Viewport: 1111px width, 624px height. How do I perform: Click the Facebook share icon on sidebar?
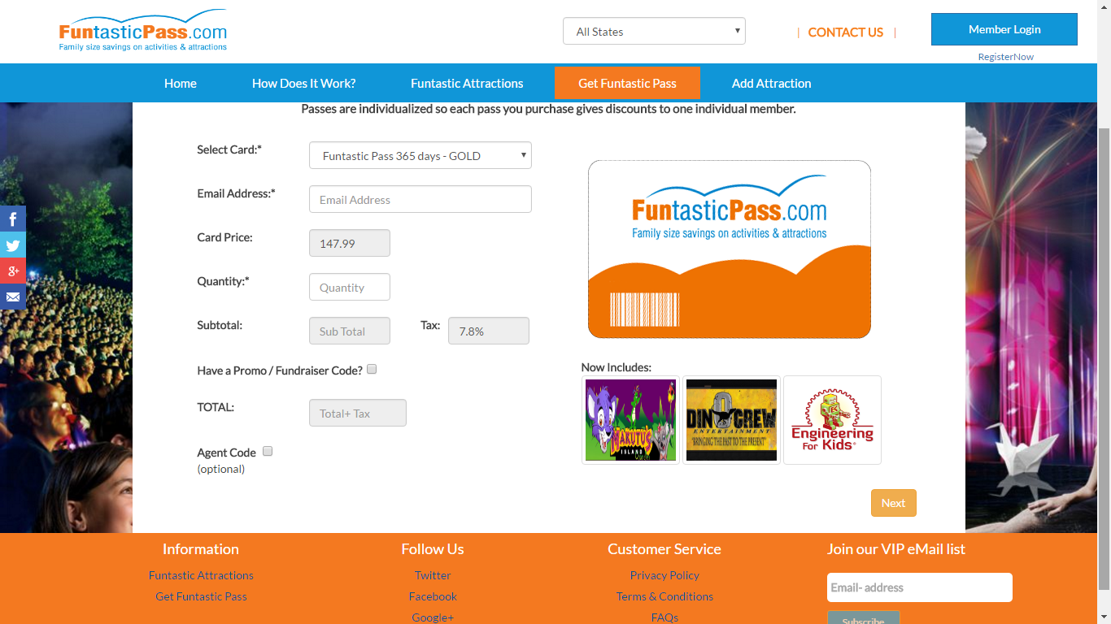point(13,219)
